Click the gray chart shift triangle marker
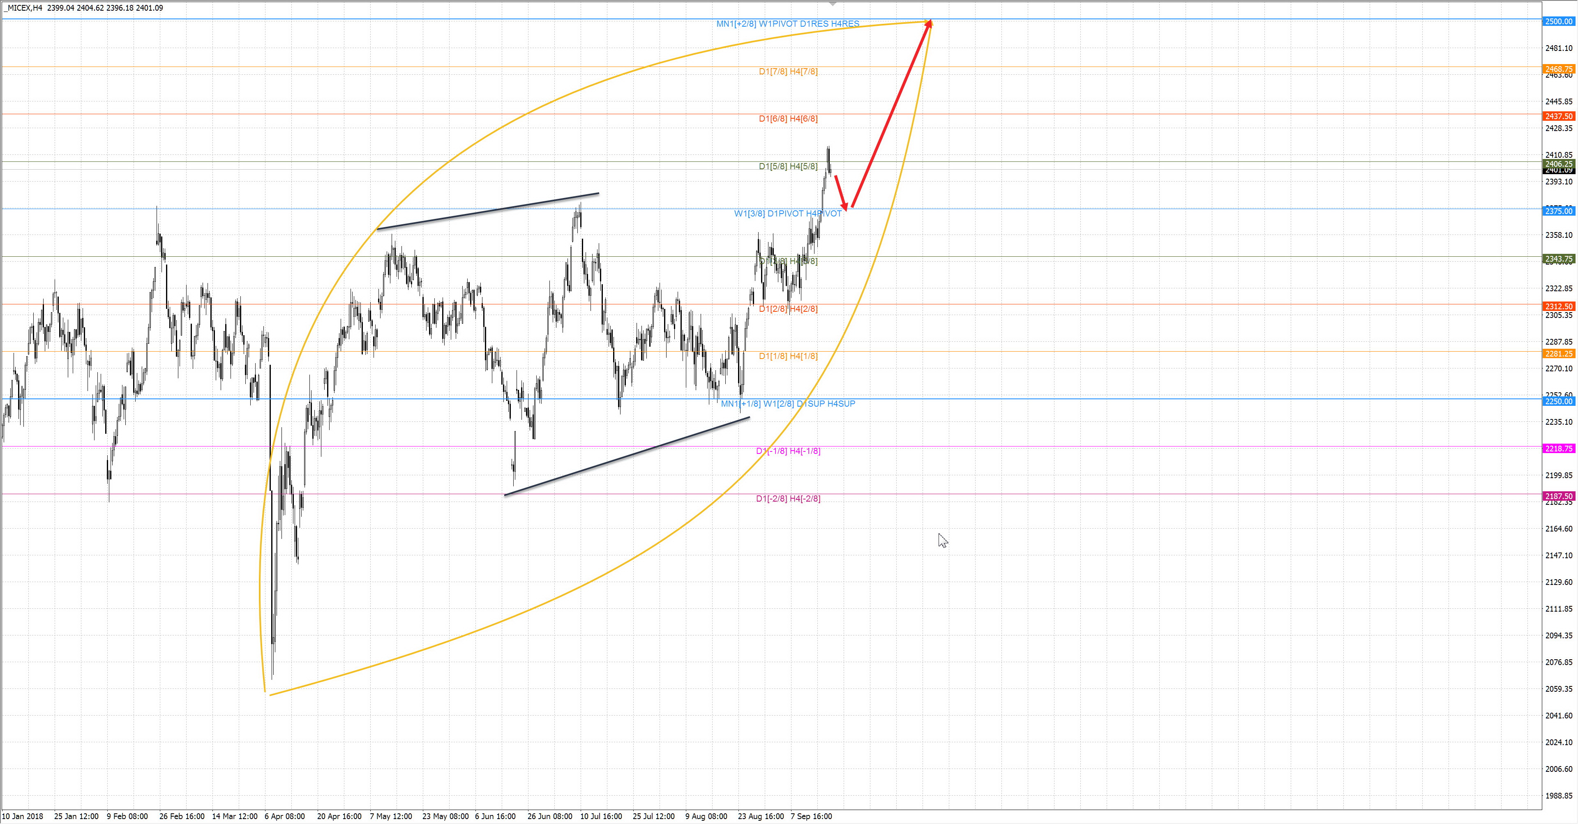 coord(833,4)
